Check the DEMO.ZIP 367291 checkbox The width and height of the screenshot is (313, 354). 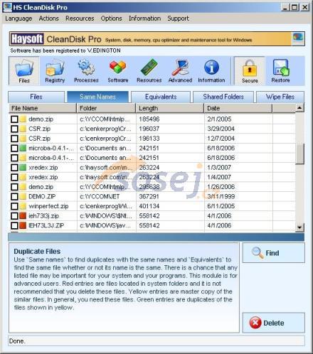pyautogui.click(x=14, y=196)
